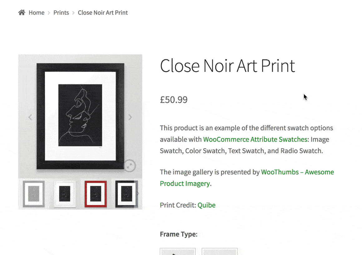Select the red frame thumbnail
Image resolution: width=362 pixels, height=255 pixels.
coord(95,194)
